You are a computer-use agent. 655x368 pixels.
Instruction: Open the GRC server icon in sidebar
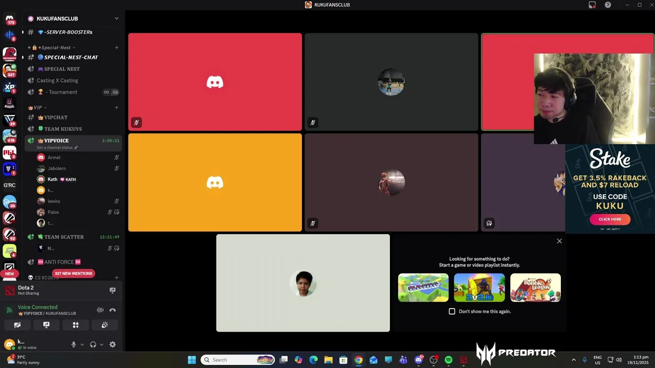[x=10, y=185]
